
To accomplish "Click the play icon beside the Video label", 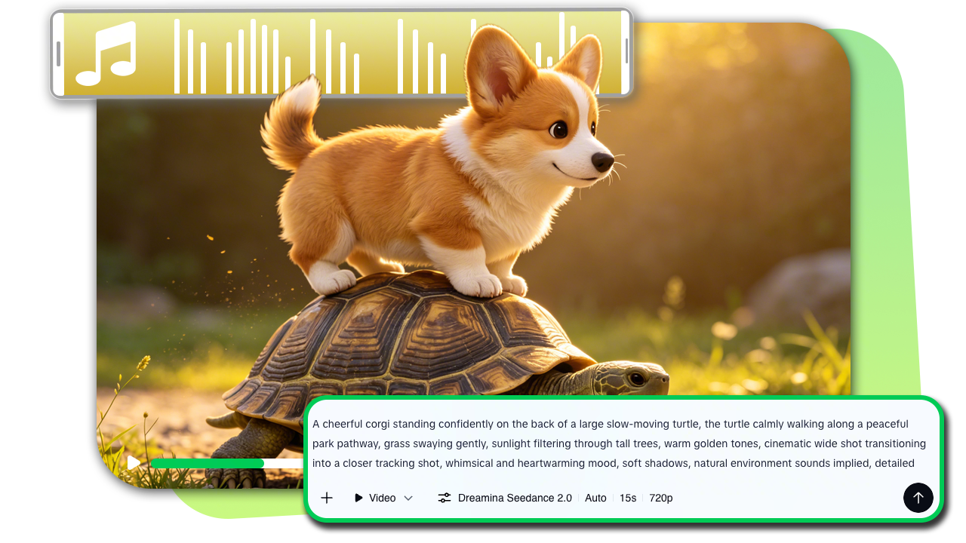I will click(x=358, y=498).
